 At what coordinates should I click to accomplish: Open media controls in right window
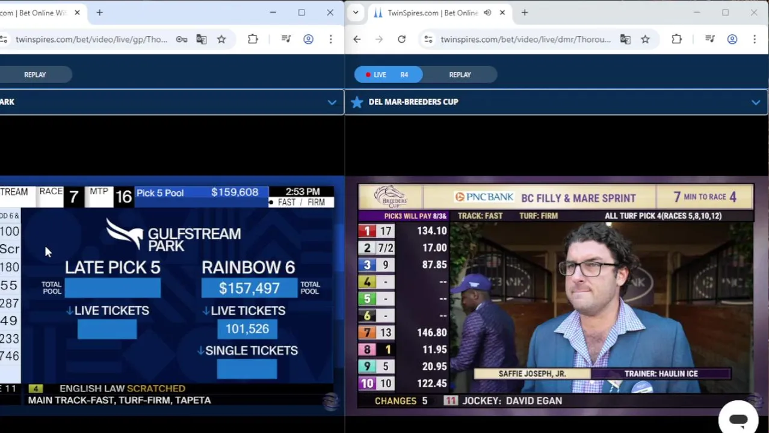click(710, 39)
